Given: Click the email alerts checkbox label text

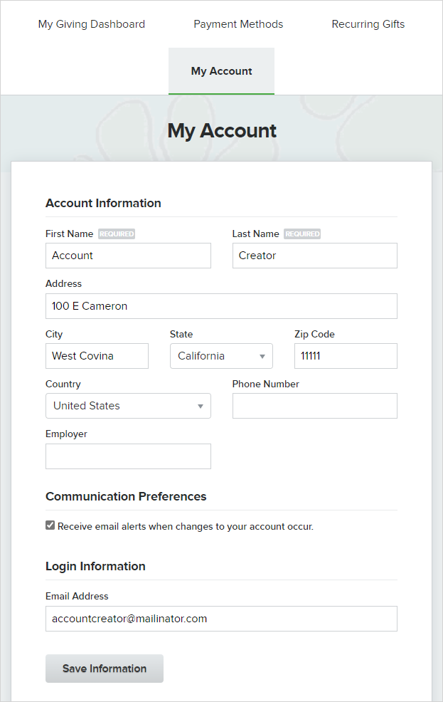Looking at the screenshot, I should pyautogui.click(x=186, y=527).
